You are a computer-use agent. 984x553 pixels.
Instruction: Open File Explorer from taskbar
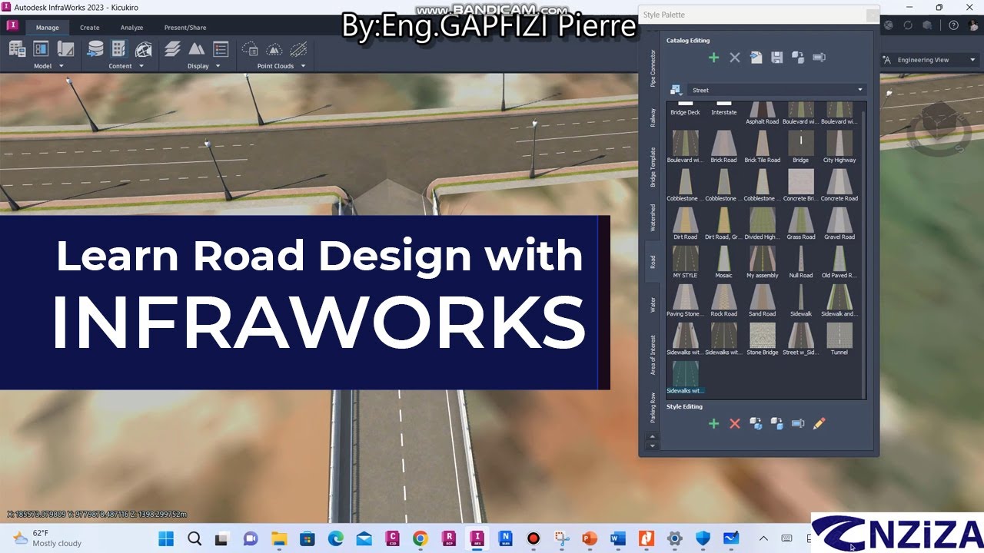279,538
